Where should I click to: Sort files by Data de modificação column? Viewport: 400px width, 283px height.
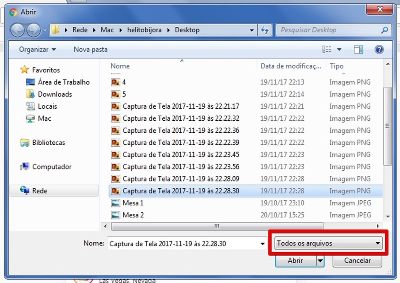click(291, 66)
